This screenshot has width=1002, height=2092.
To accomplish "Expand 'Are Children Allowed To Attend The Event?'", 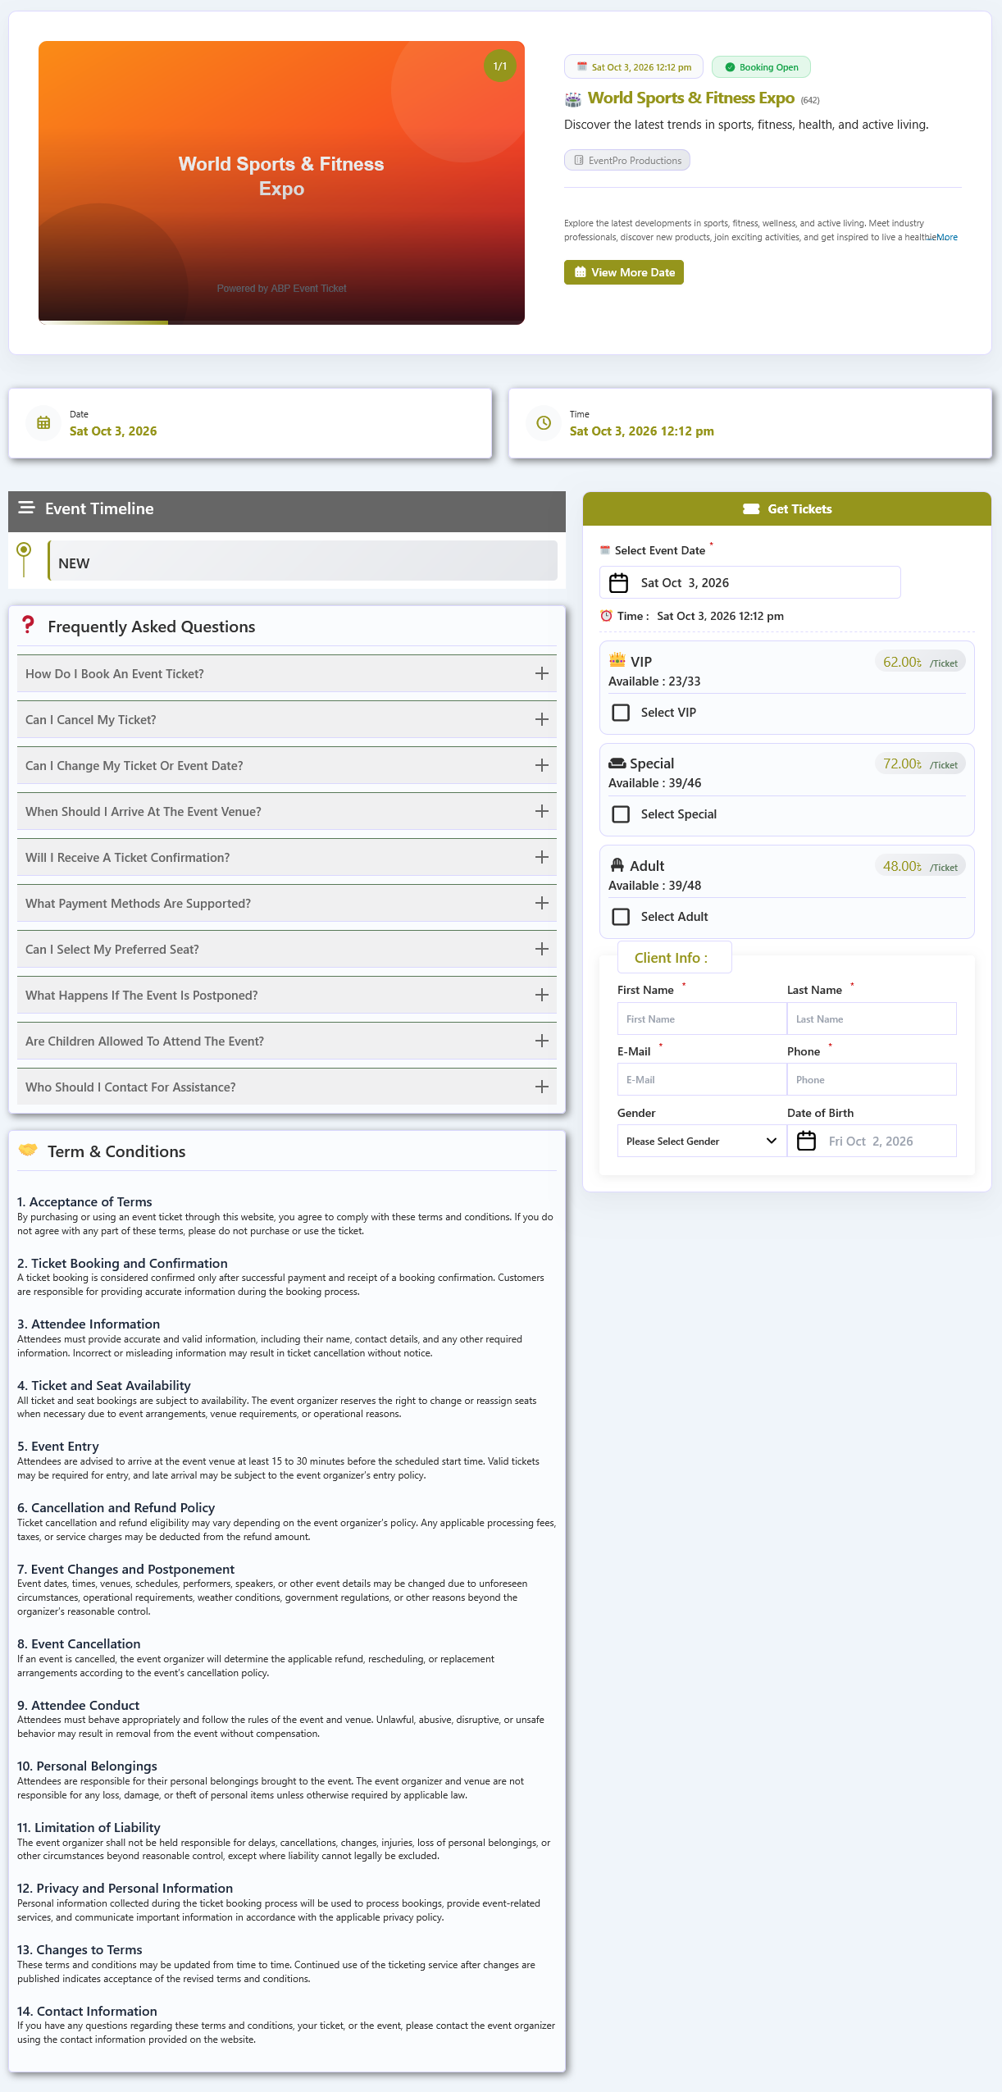I will 287,1041.
